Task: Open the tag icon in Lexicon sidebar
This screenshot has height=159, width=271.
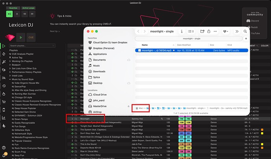Action: tap(4, 70)
